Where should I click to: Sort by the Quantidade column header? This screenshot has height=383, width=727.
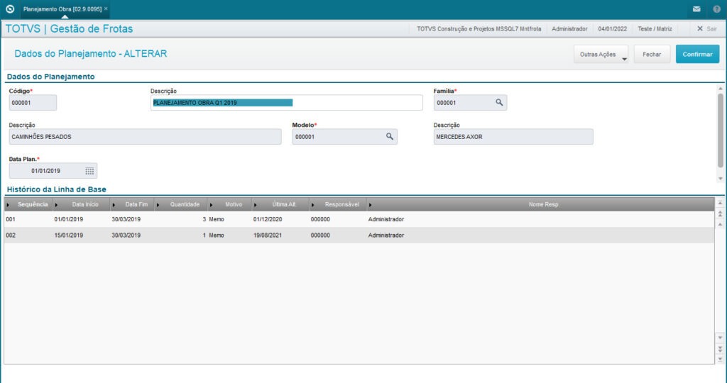[x=181, y=204]
